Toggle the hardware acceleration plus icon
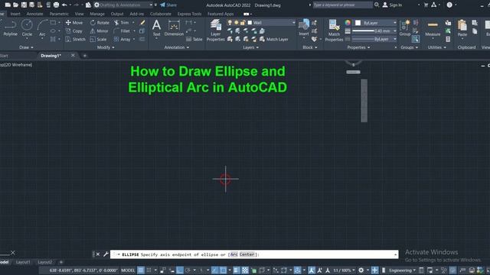Image resolution: width=490 pixels, height=275 pixels. pos(374,270)
